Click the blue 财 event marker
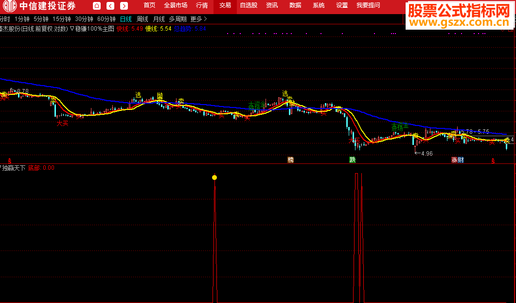Image resolution: width=516 pixels, height=303 pixels. pos(461,160)
